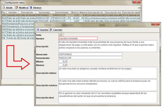162x107 pixels.
Task: Close the ratio edit dialog
Action: tap(156, 24)
